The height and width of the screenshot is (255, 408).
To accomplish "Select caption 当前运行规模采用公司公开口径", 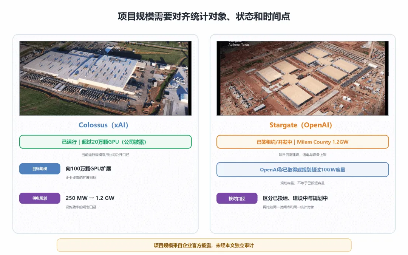I will coord(105,155).
